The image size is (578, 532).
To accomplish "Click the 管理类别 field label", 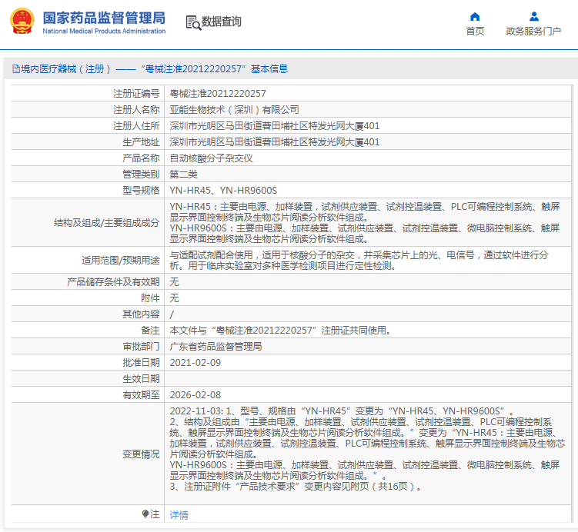I will click(x=141, y=175).
